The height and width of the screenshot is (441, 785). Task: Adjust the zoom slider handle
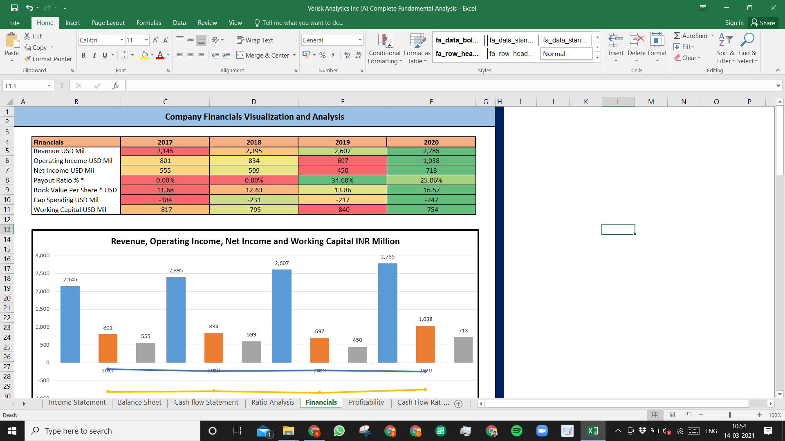pyautogui.click(x=730, y=415)
